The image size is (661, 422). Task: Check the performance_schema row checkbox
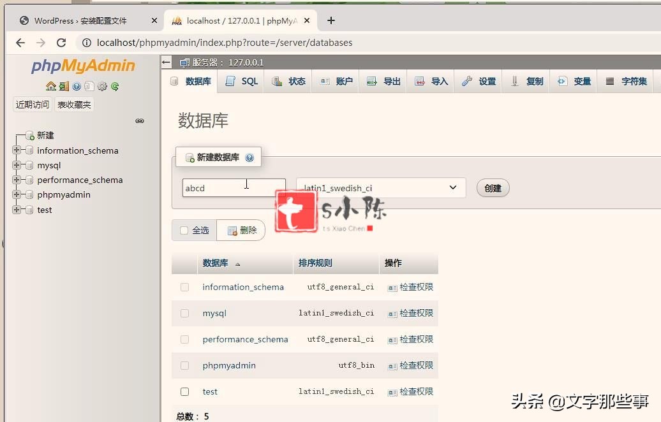point(184,340)
